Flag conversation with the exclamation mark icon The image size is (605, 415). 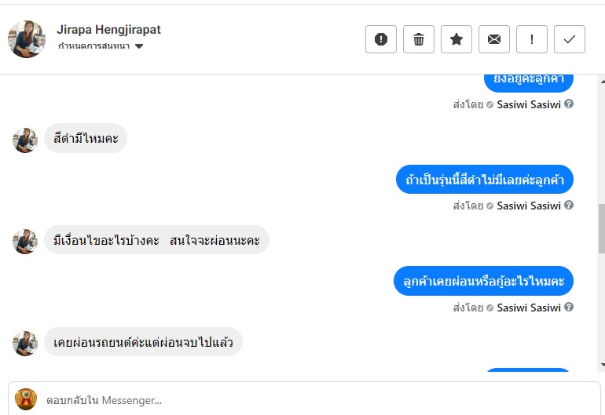pos(532,39)
